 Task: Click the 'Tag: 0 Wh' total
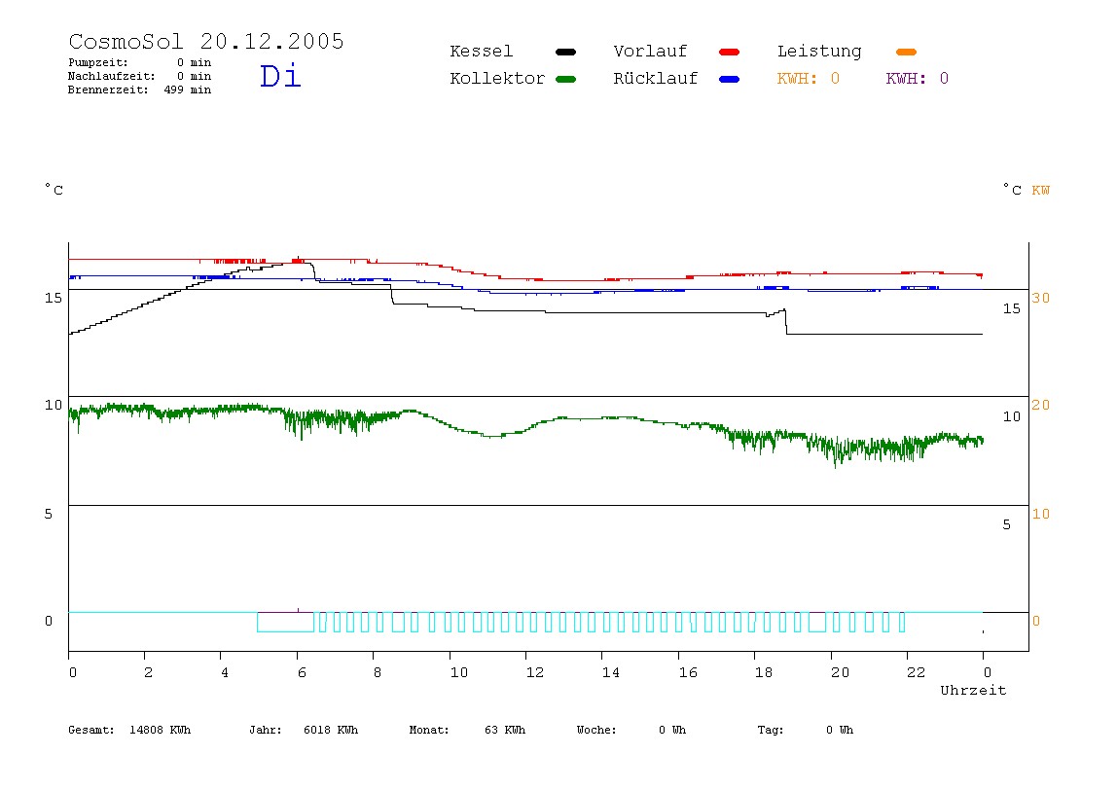pos(805,730)
